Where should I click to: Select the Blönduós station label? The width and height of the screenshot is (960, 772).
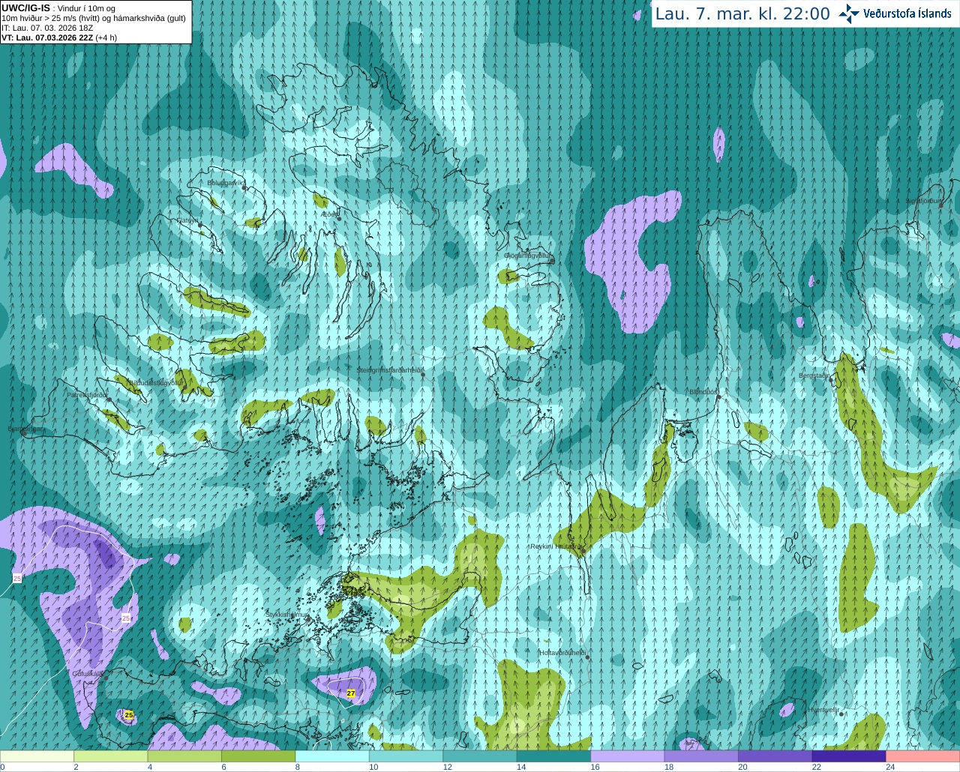point(703,392)
